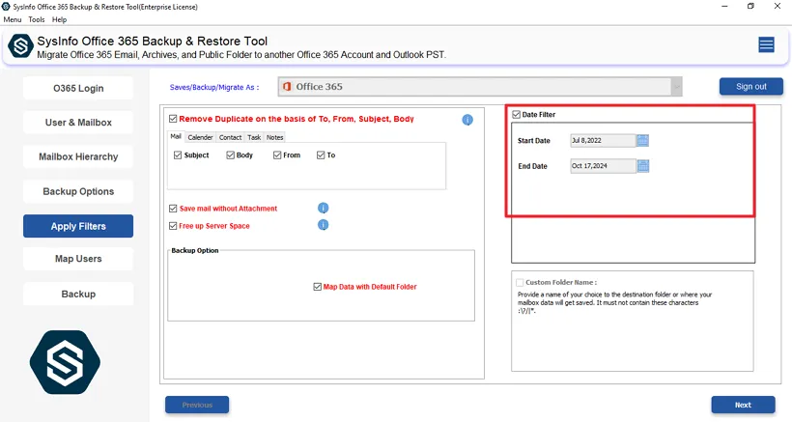
Task: Enable the Custom Folder Name checkbox
Action: pos(520,282)
